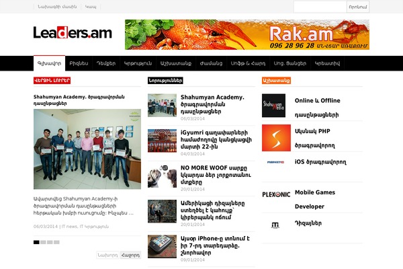The height and width of the screenshot is (269, 403).
Task: Open the Կրթություն menu item
Action: tap(138, 63)
